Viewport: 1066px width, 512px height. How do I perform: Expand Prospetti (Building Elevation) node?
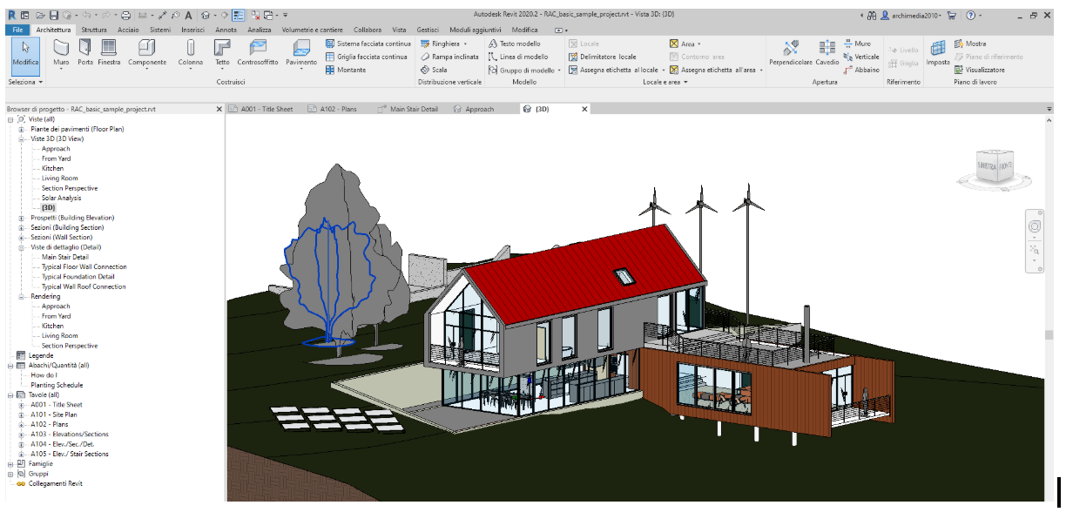click(x=22, y=218)
